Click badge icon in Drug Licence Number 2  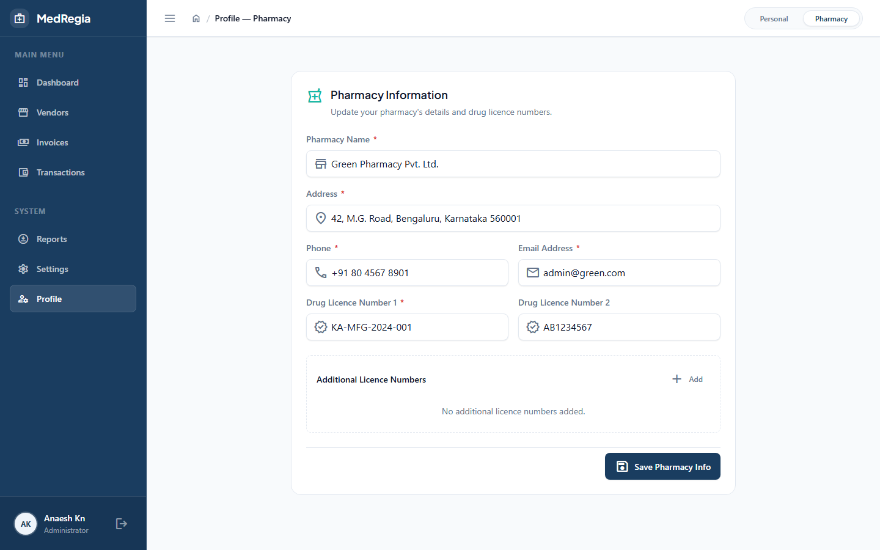pyautogui.click(x=533, y=327)
